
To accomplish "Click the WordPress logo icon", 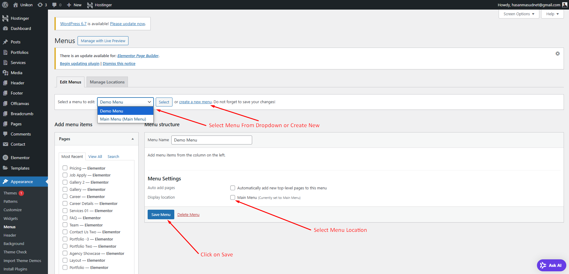I will (x=5, y=5).
